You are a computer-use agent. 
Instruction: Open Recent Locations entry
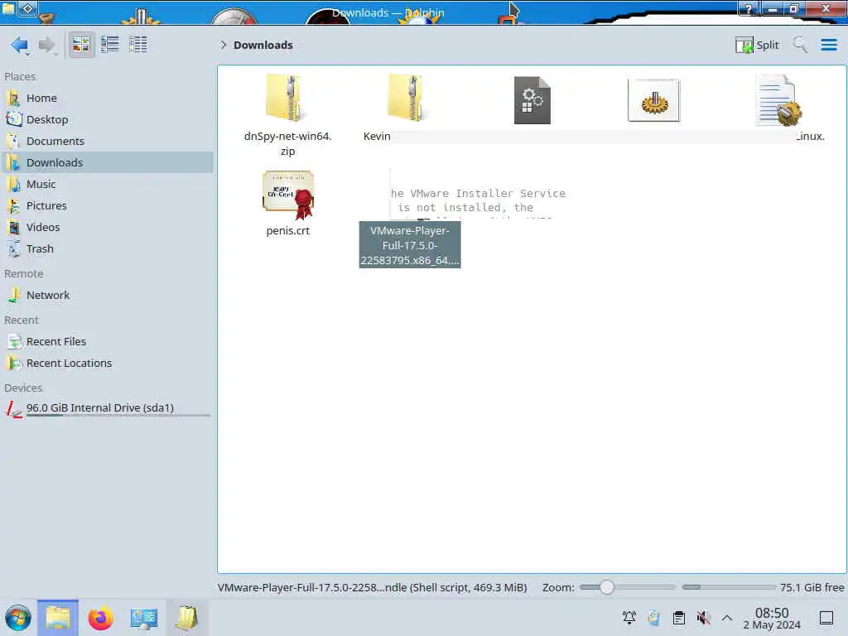pos(108,364)
